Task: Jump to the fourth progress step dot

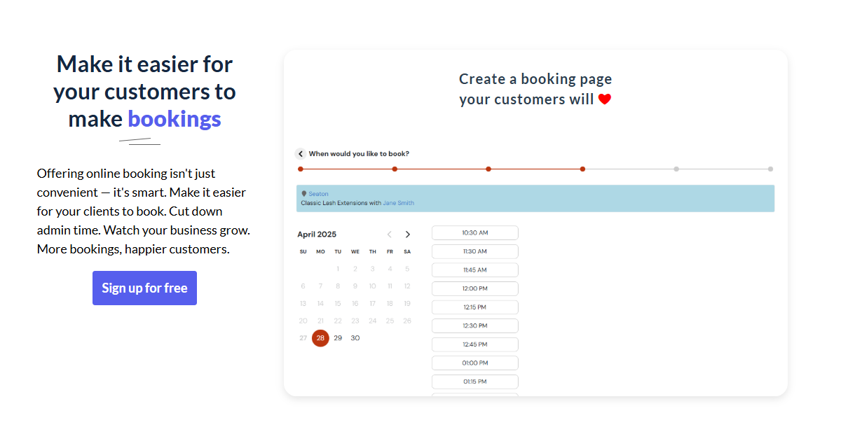Action: point(582,169)
